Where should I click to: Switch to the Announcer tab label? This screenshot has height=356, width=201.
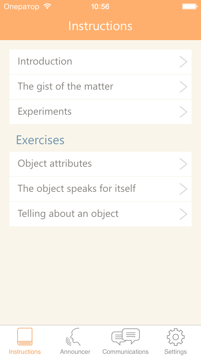pos(75,352)
